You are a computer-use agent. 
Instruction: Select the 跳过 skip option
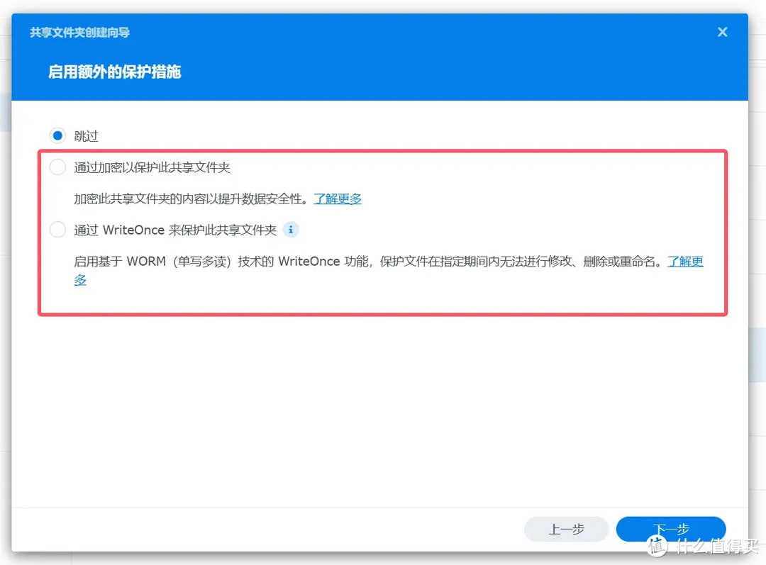tap(57, 135)
